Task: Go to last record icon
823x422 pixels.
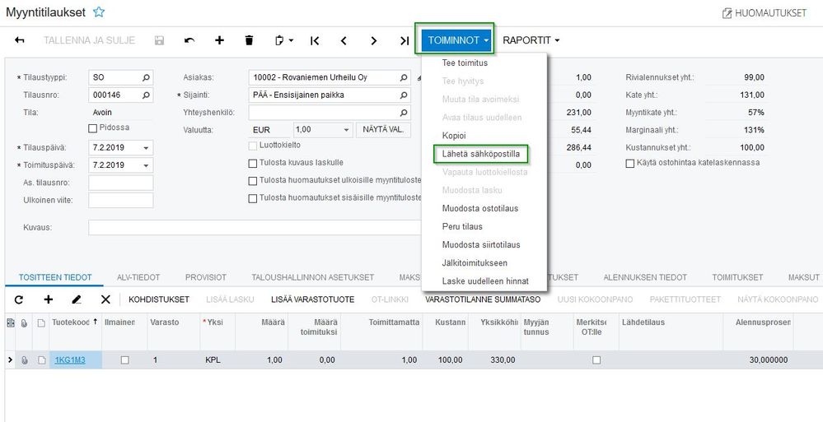Action: [x=404, y=40]
